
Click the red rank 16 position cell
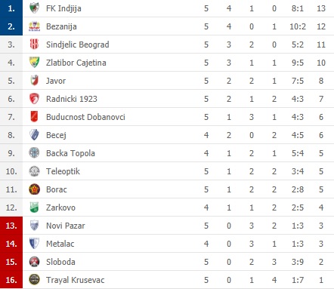point(11,279)
